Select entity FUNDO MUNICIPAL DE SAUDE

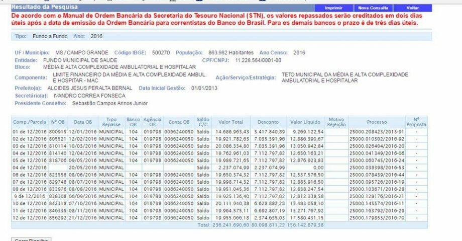point(80,60)
